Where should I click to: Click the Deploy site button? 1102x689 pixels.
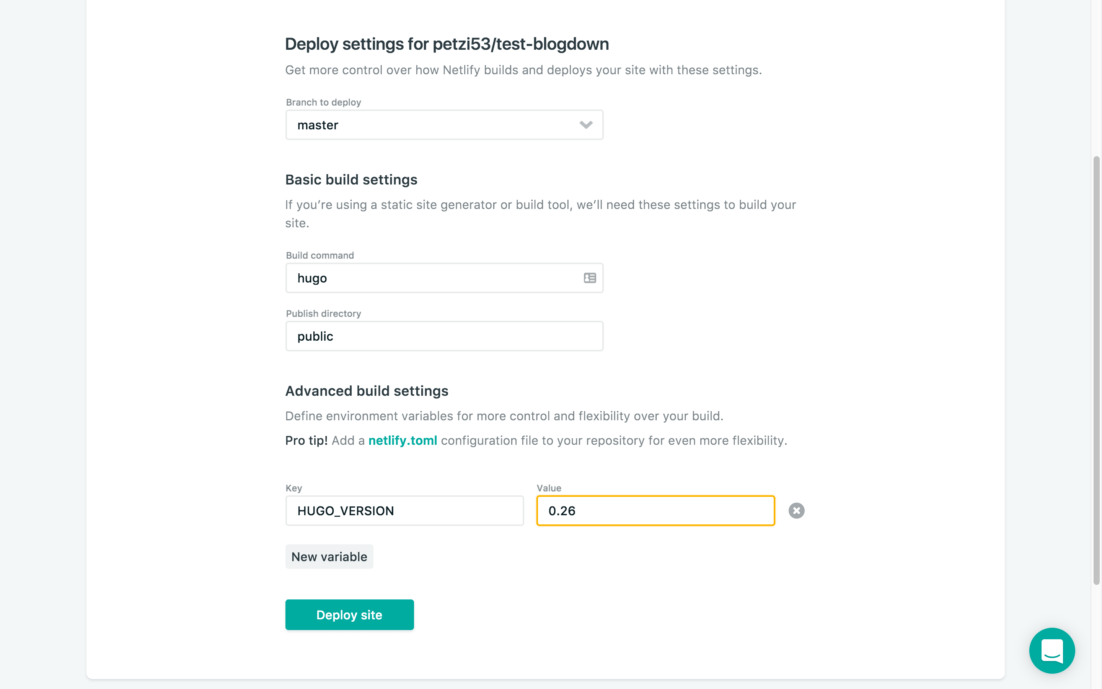(349, 615)
